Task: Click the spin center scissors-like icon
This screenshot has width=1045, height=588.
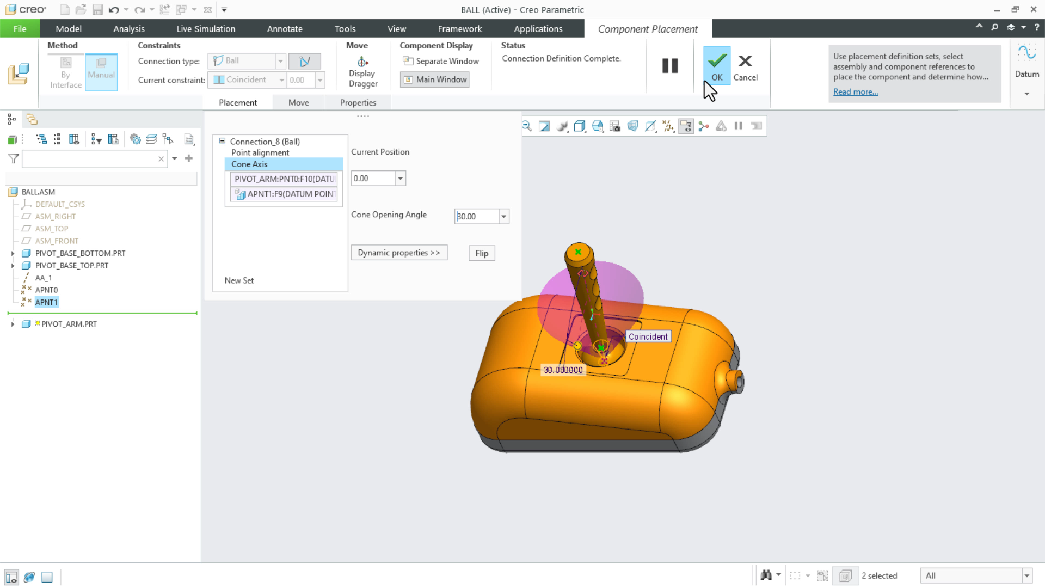Action: [704, 126]
